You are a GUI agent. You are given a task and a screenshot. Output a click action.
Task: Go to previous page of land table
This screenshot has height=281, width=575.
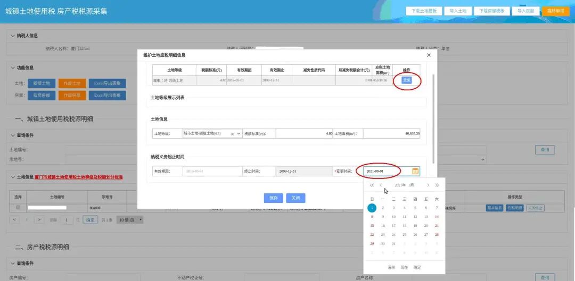pyautogui.click(x=14, y=220)
